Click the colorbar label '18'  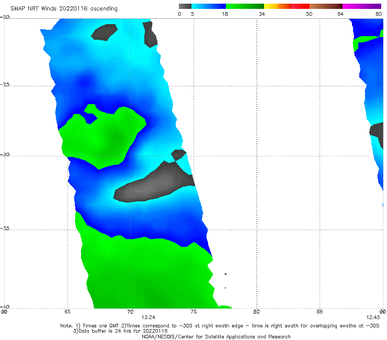point(225,14)
